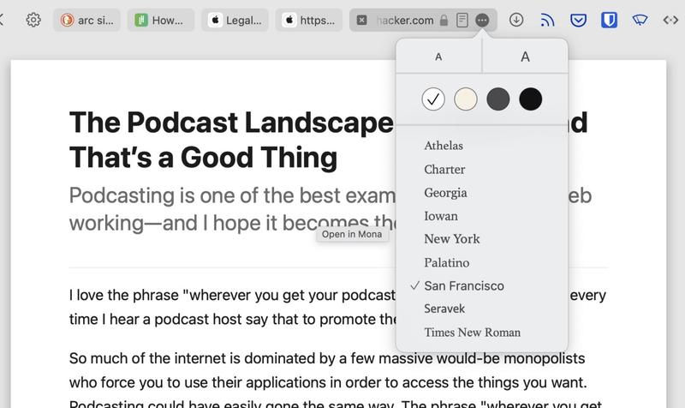Click the Reader view icon in address bar
The width and height of the screenshot is (685, 408).
[x=462, y=20]
